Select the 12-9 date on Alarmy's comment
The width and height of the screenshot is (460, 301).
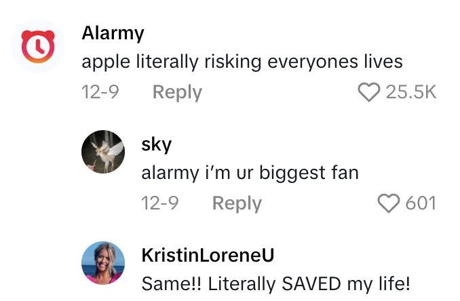(x=100, y=92)
